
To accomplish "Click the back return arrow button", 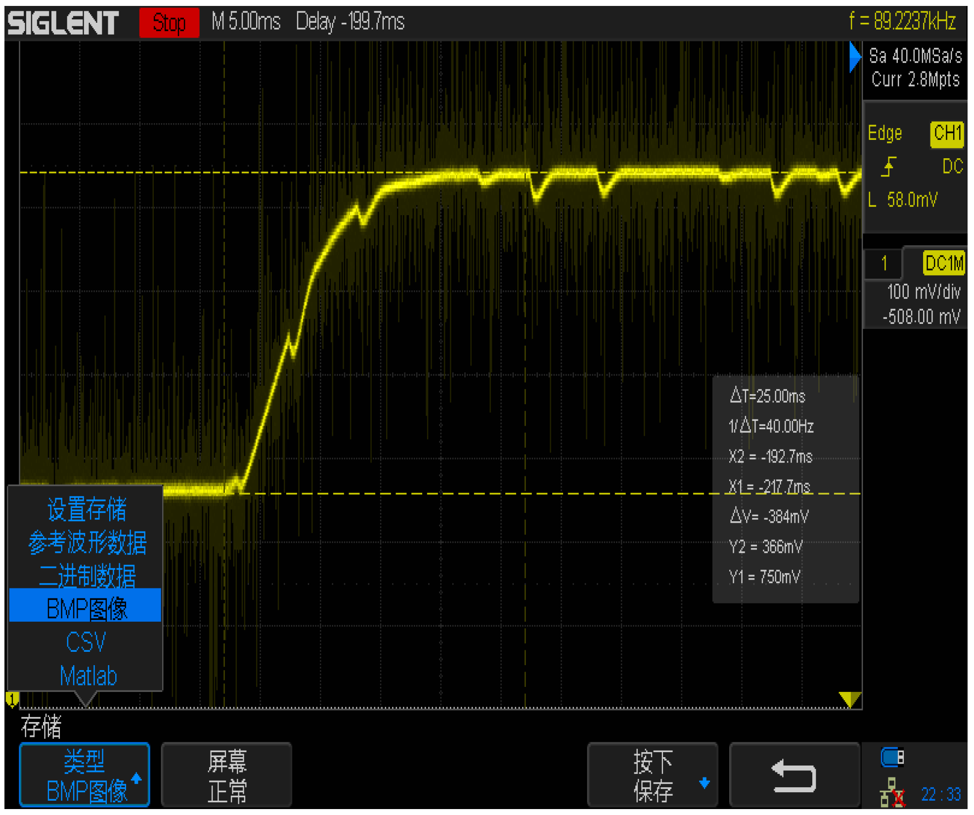I will point(794,775).
